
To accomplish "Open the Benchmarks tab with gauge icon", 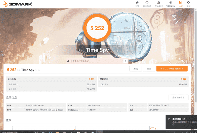I will click(147, 4).
